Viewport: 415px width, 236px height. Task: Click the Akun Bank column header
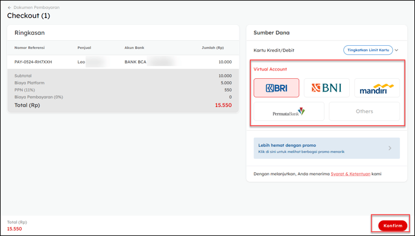pos(134,48)
